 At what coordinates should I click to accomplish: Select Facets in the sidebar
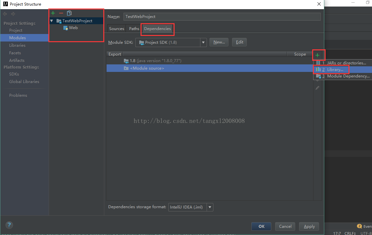(15, 53)
